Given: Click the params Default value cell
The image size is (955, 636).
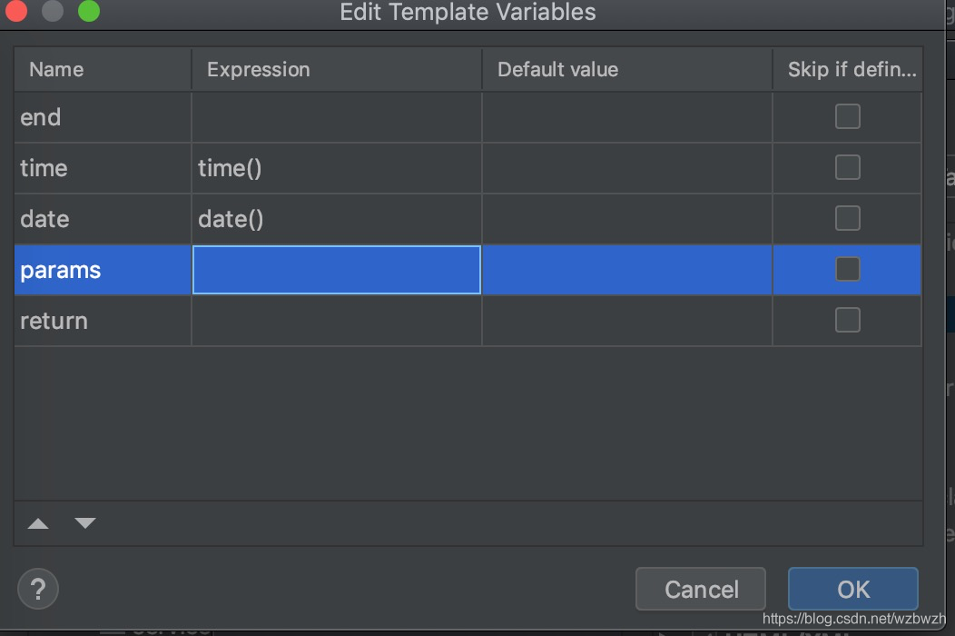Looking at the screenshot, I should (626, 270).
